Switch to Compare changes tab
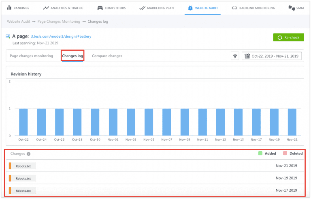 (x=107, y=56)
